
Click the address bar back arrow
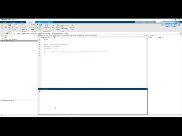(1, 33)
